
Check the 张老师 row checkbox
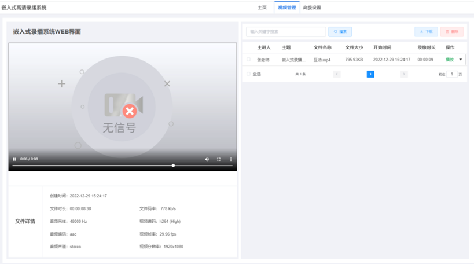pyautogui.click(x=249, y=60)
